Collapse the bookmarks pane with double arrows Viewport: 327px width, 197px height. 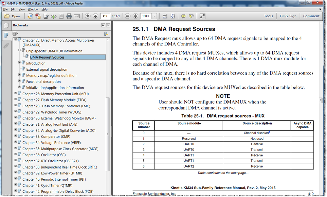103,25
